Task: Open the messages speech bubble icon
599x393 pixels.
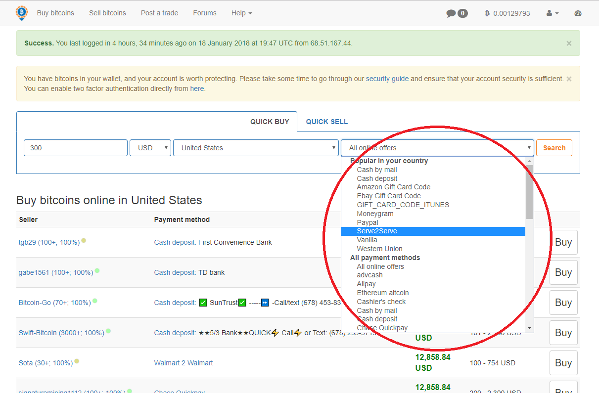Action: pos(451,13)
